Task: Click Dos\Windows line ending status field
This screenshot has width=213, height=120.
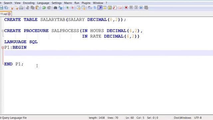Action: [x=182, y=118]
